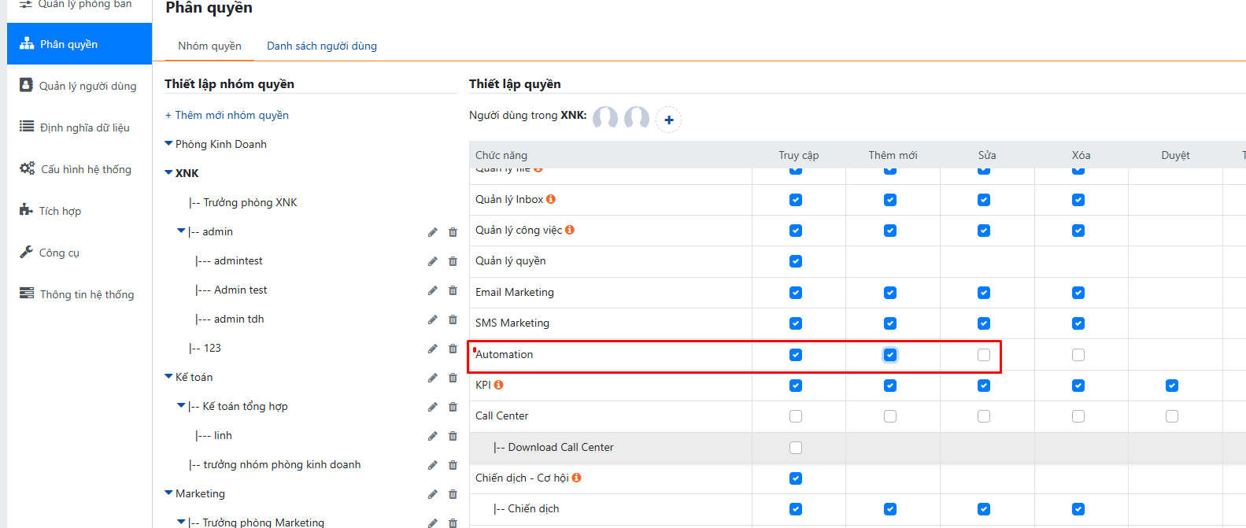
Task: Enable Sửa permission for Automation
Action: [984, 355]
